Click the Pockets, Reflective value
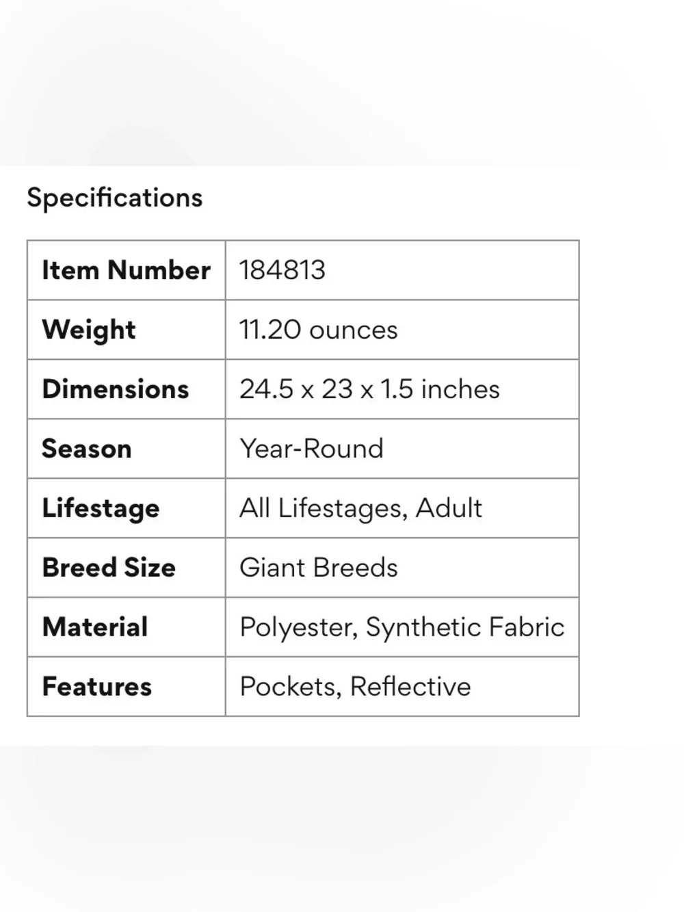The height and width of the screenshot is (912, 684). tap(355, 687)
